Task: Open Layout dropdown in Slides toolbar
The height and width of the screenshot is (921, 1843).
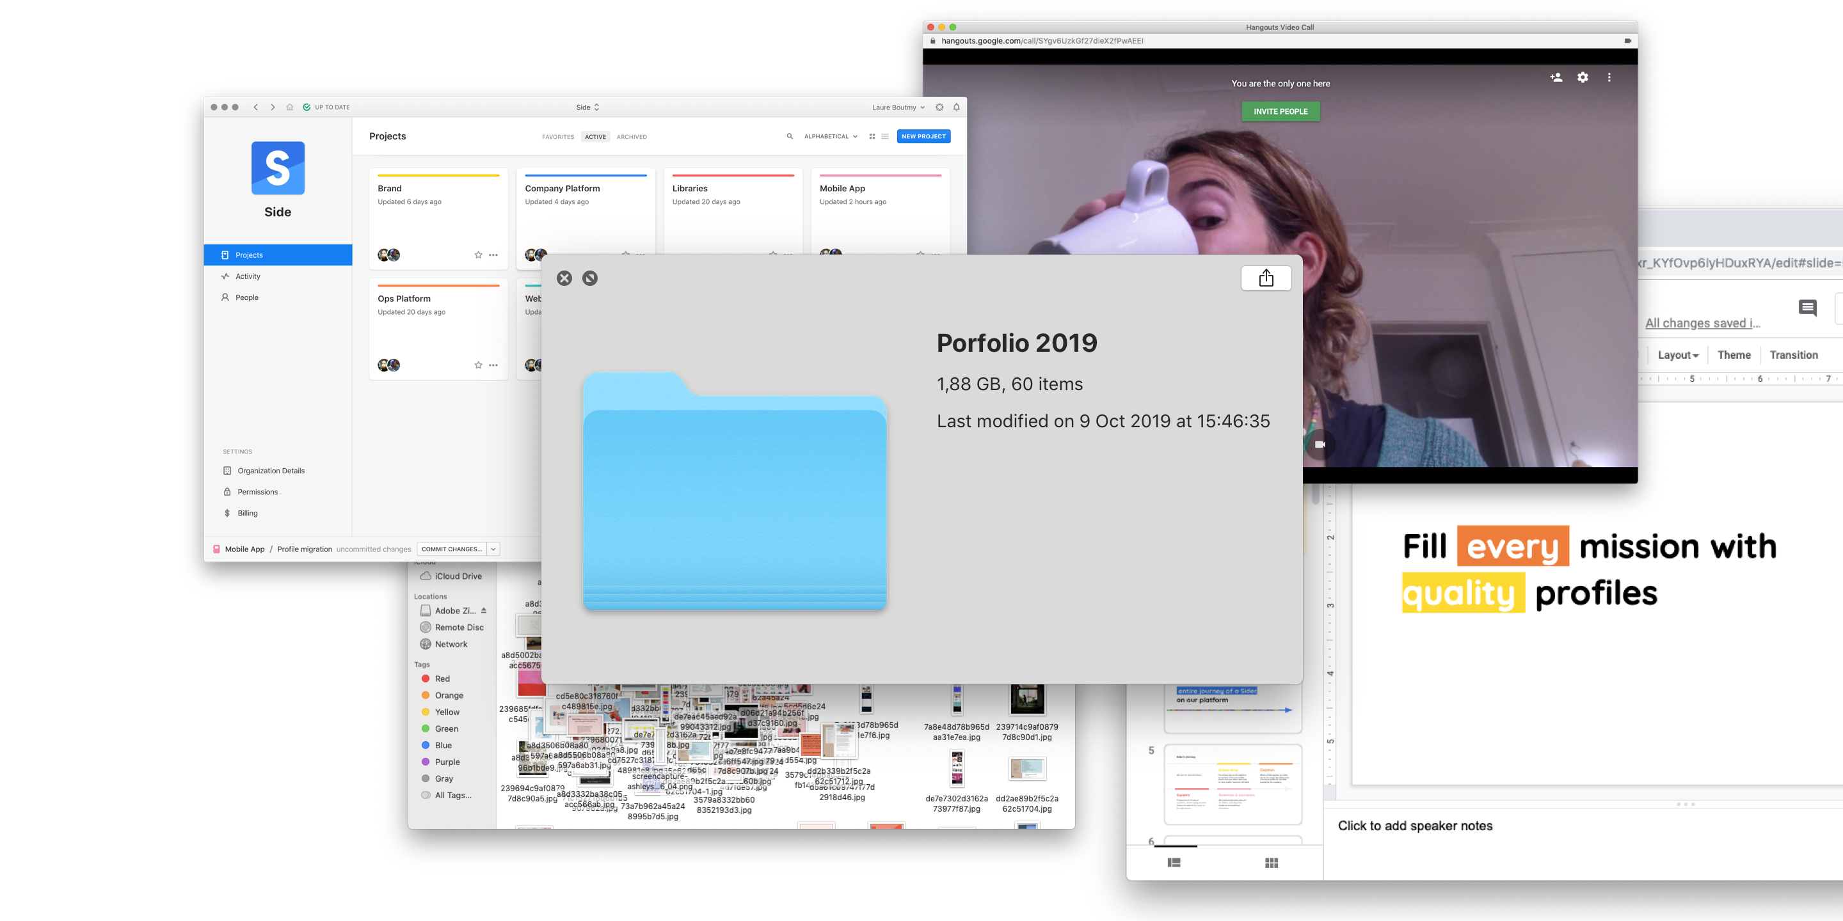Action: (1677, 355)
